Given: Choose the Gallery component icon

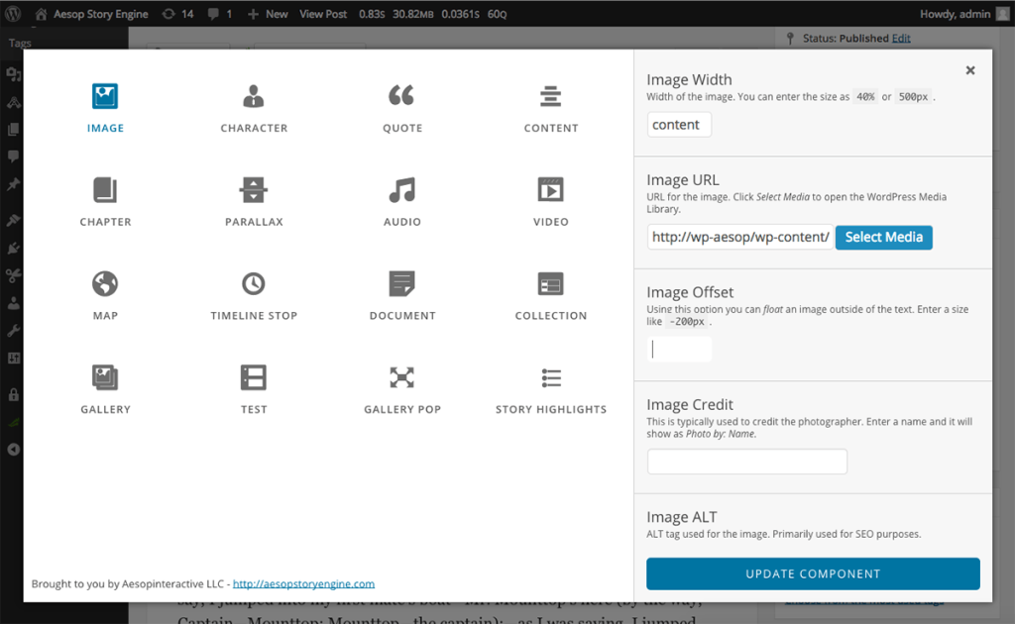Looking at the screenshot, I should coord(105,377).
